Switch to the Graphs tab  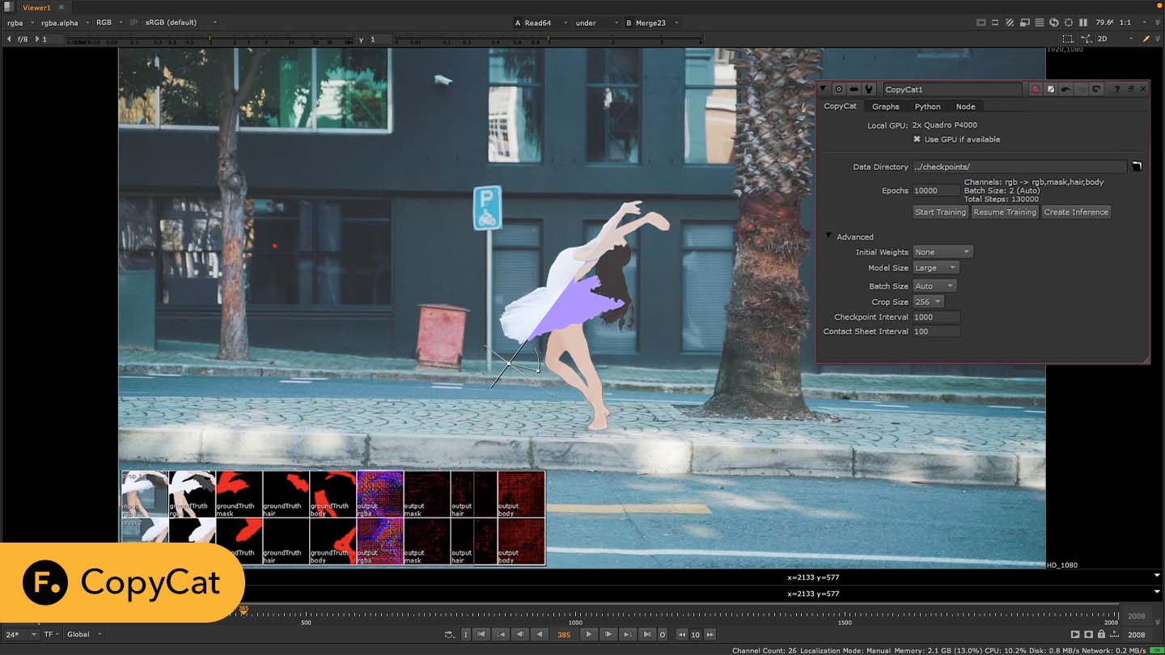(885, 107)
